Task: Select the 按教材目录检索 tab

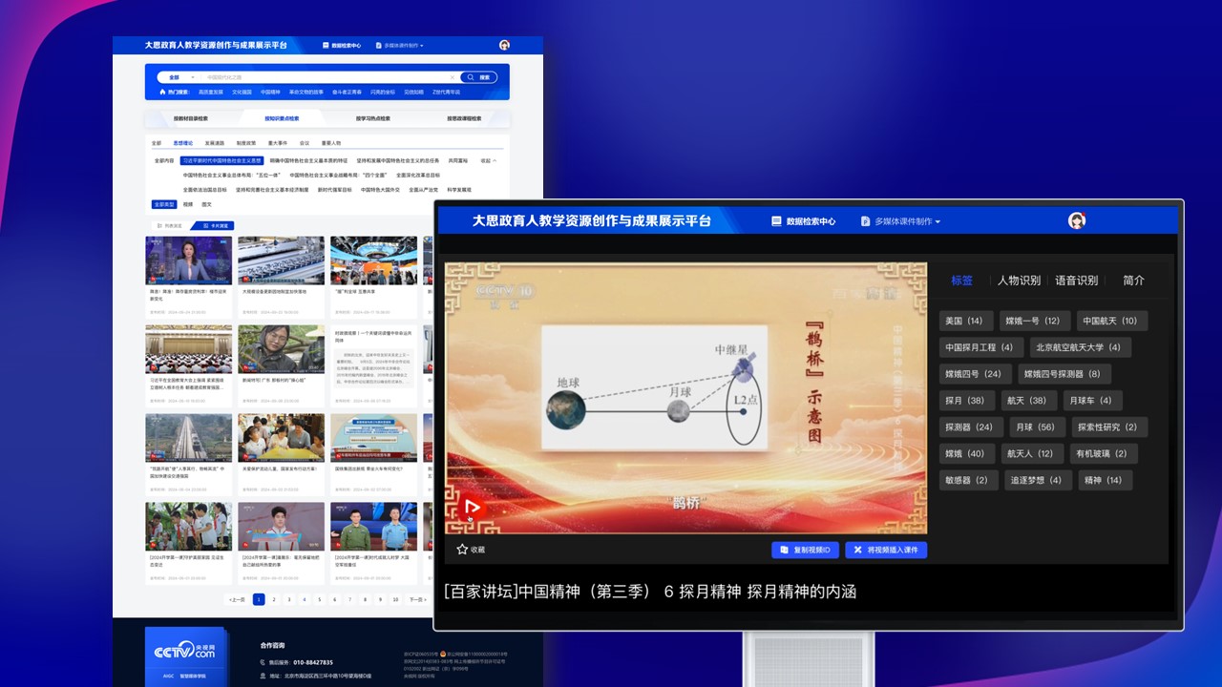Action: (190, 119)
